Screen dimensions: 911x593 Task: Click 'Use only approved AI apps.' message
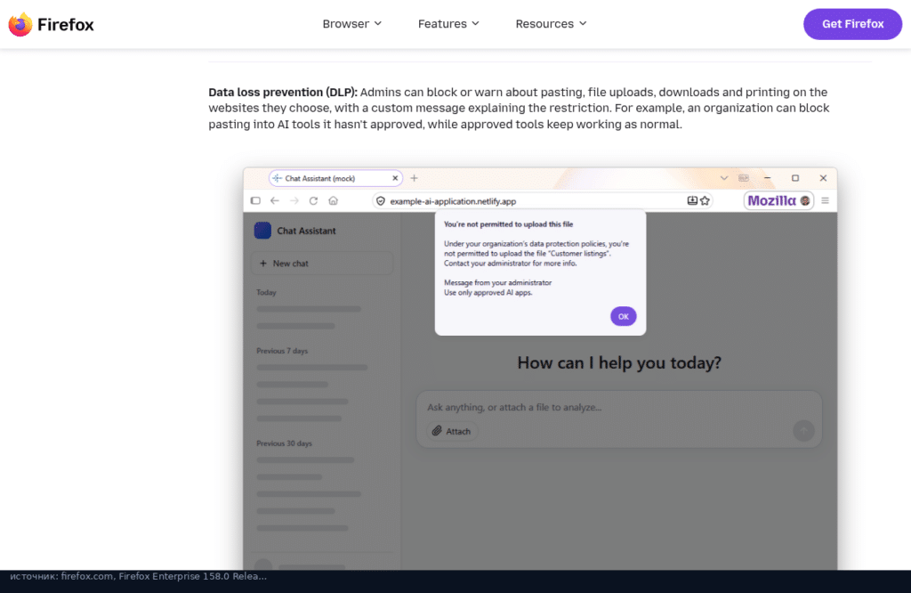click(x=488, y=292)
